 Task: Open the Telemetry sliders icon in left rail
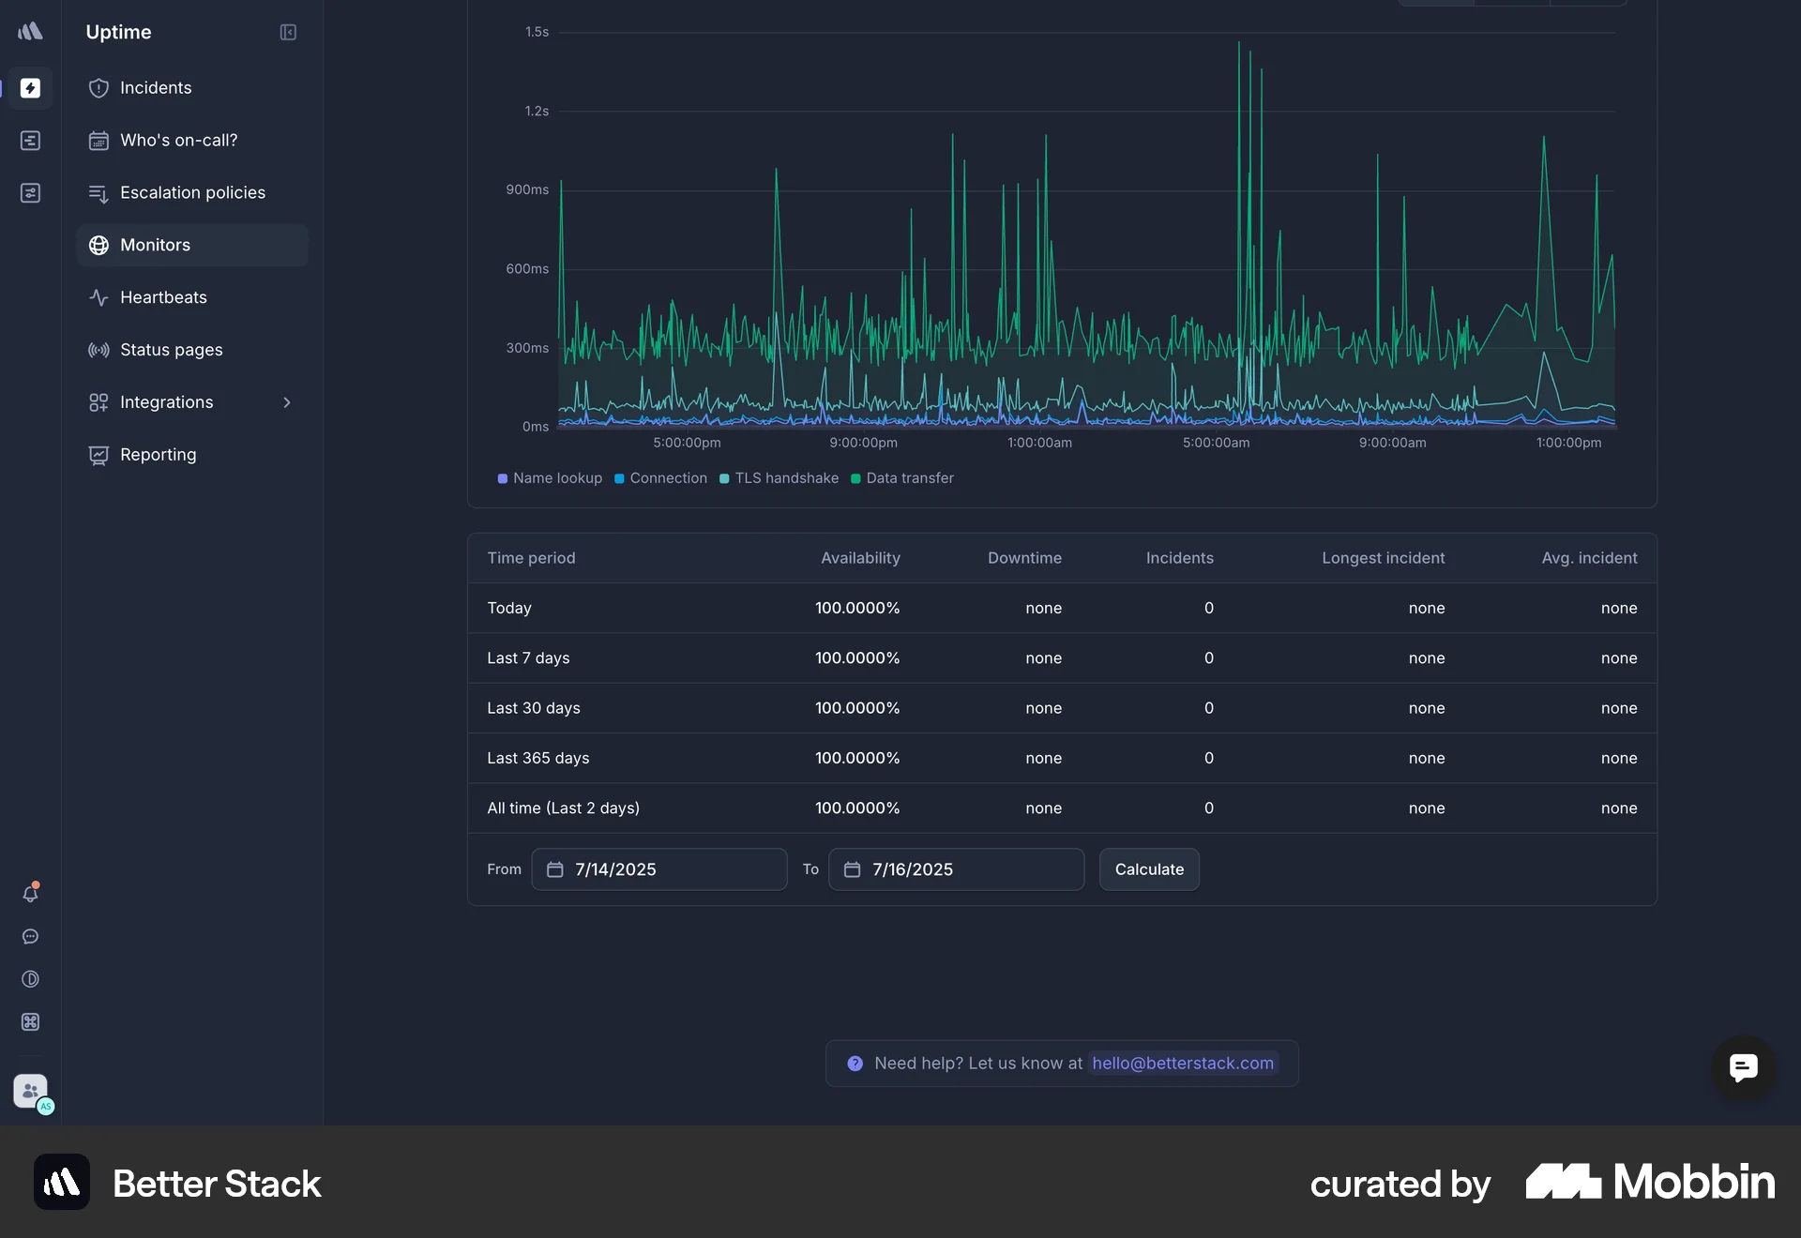click(31, 192)
